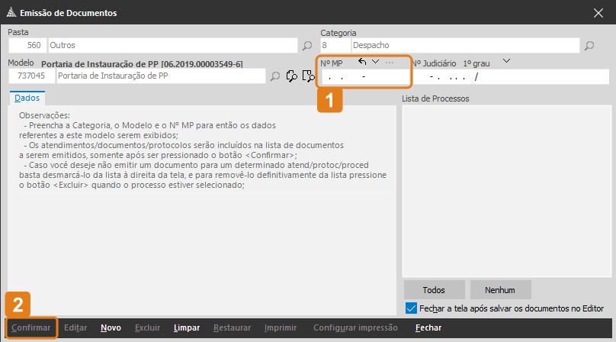This screenshot has height=342, width=616.
Task: Click the gear-with-magnifier icon beside Modelo
Action: [x=291, y=76]
